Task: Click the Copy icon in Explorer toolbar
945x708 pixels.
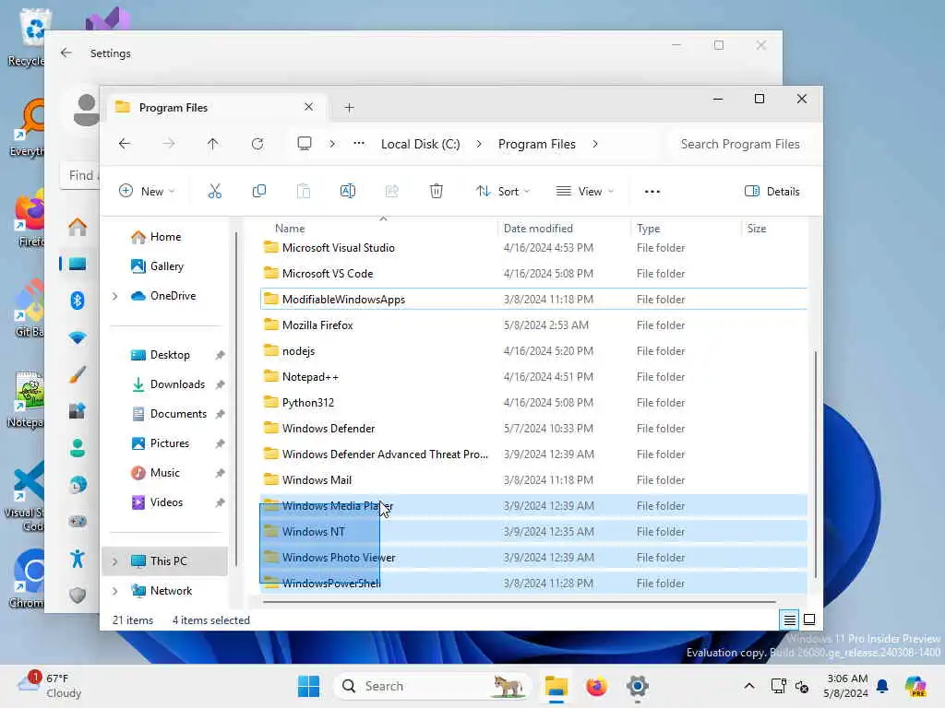Action: (259, 192)
